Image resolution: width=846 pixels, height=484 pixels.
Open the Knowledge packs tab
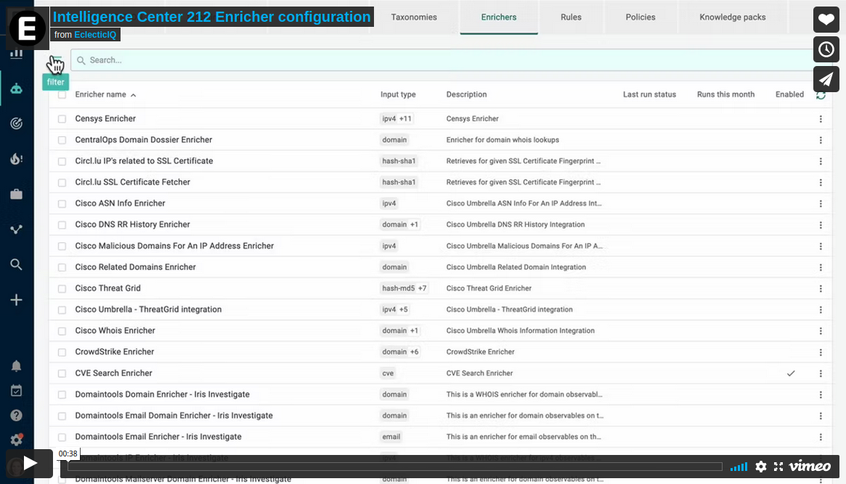coord(732,17)
